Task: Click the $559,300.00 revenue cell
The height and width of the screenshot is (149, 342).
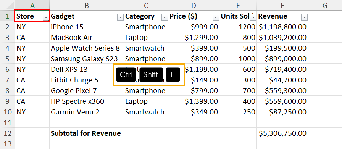Action: pyautogui.click(x=282, y=90)
